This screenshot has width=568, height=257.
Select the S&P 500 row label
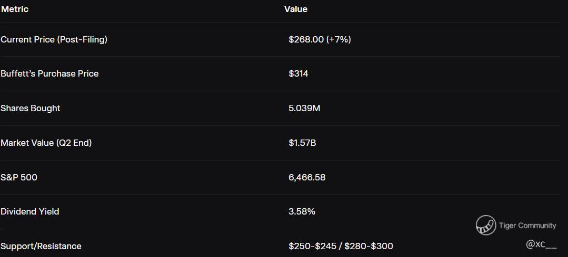tap(19, 177)
